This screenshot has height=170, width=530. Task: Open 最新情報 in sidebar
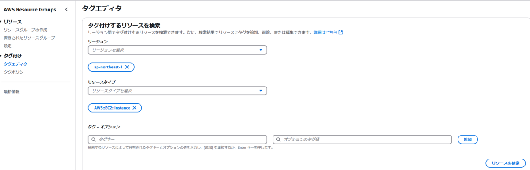click(11, 91)
